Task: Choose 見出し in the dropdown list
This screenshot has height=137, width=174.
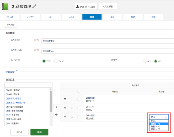Action: pos(159,121)
